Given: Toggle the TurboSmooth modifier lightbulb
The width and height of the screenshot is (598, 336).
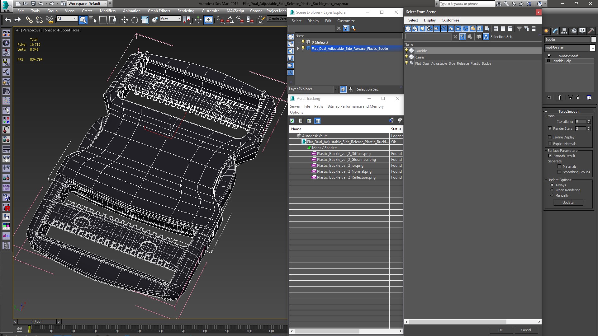Looking at the screenshot, I should (x=549, y=56).
